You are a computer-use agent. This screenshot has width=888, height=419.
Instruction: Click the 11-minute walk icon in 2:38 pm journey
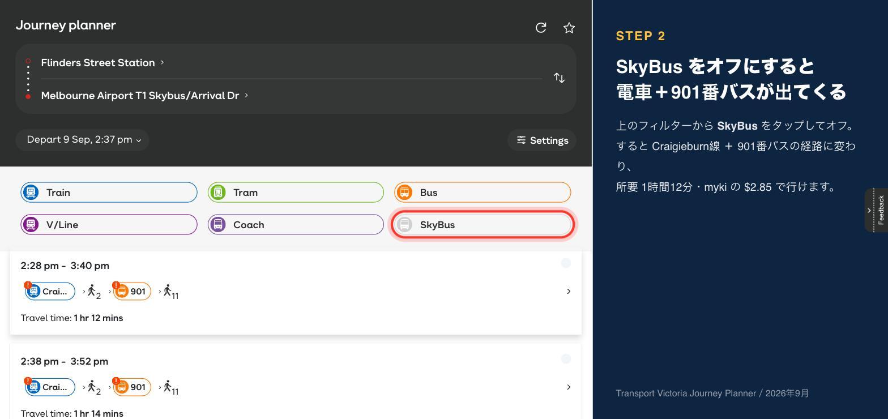click(x=170, y=388)
